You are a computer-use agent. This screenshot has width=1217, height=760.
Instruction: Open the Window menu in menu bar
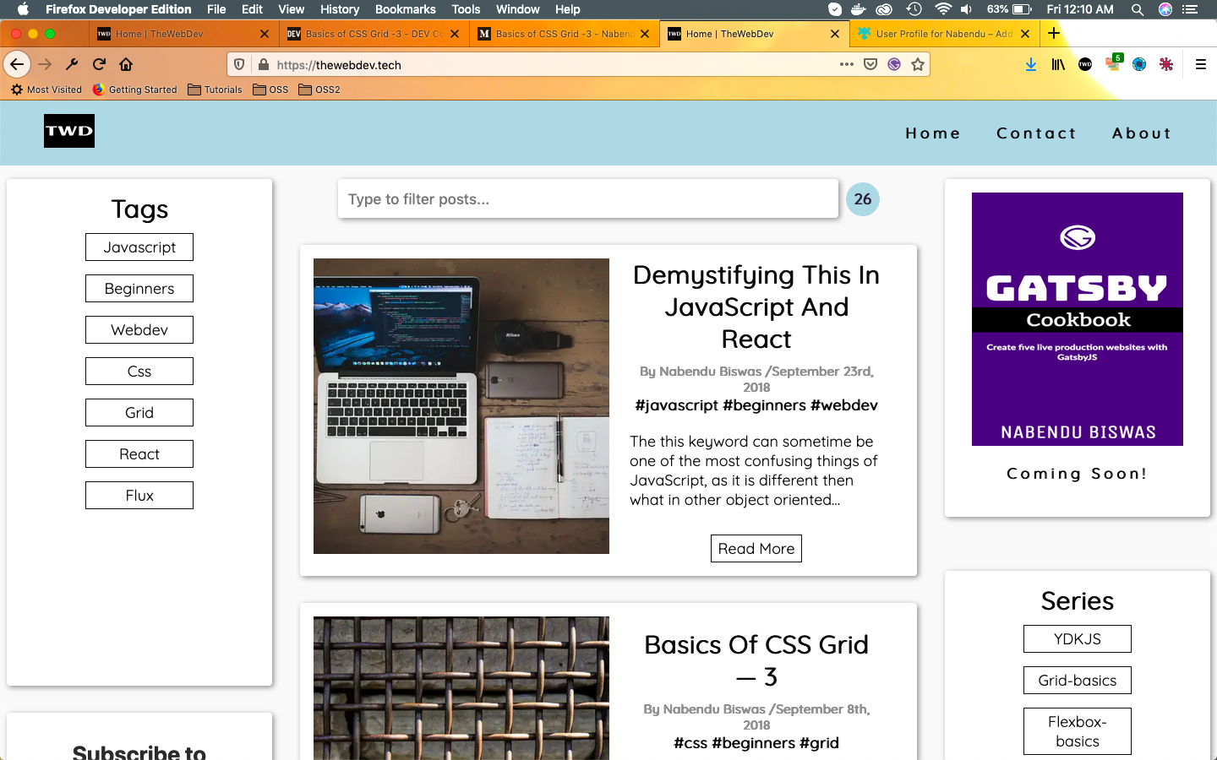point(518,9)
